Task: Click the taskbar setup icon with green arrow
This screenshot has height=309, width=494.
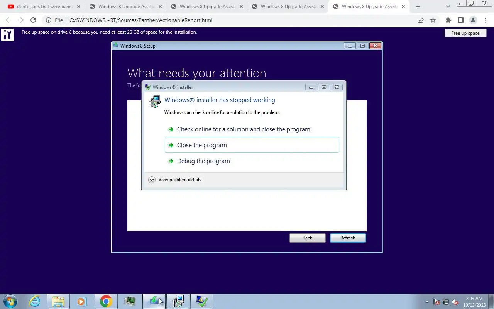Action: pyautogui.click(x=154, y=301)
